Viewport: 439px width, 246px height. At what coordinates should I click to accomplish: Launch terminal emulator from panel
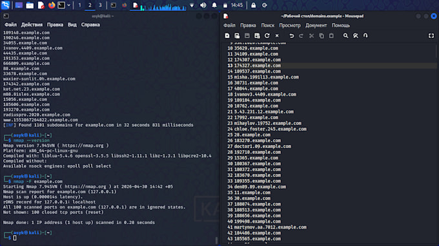pyautogui.click(x=61, y=5)
